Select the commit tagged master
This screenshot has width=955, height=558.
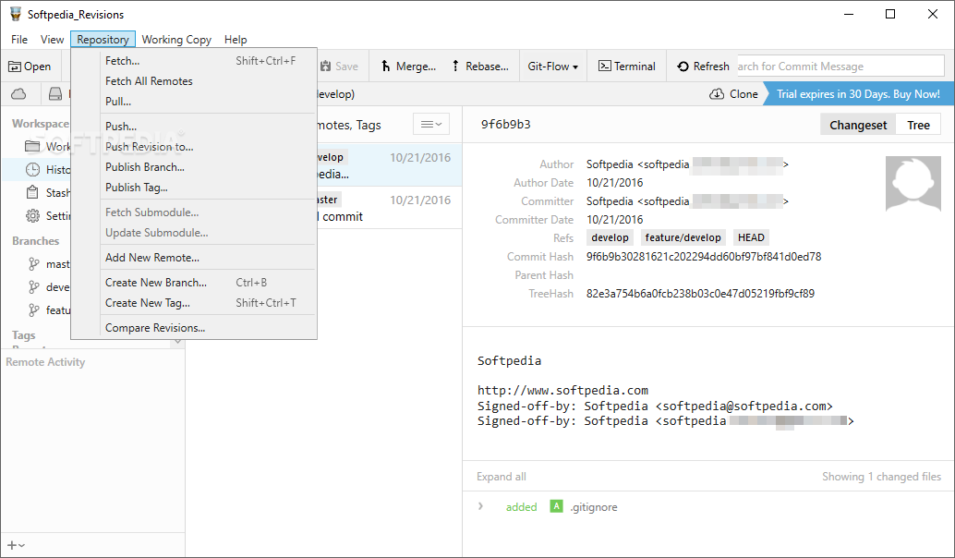point(389,208)
